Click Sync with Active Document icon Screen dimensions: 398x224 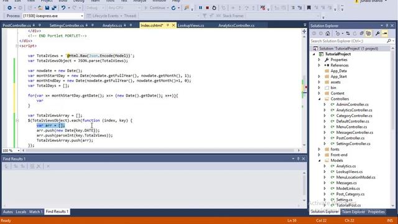click(348, 33)
